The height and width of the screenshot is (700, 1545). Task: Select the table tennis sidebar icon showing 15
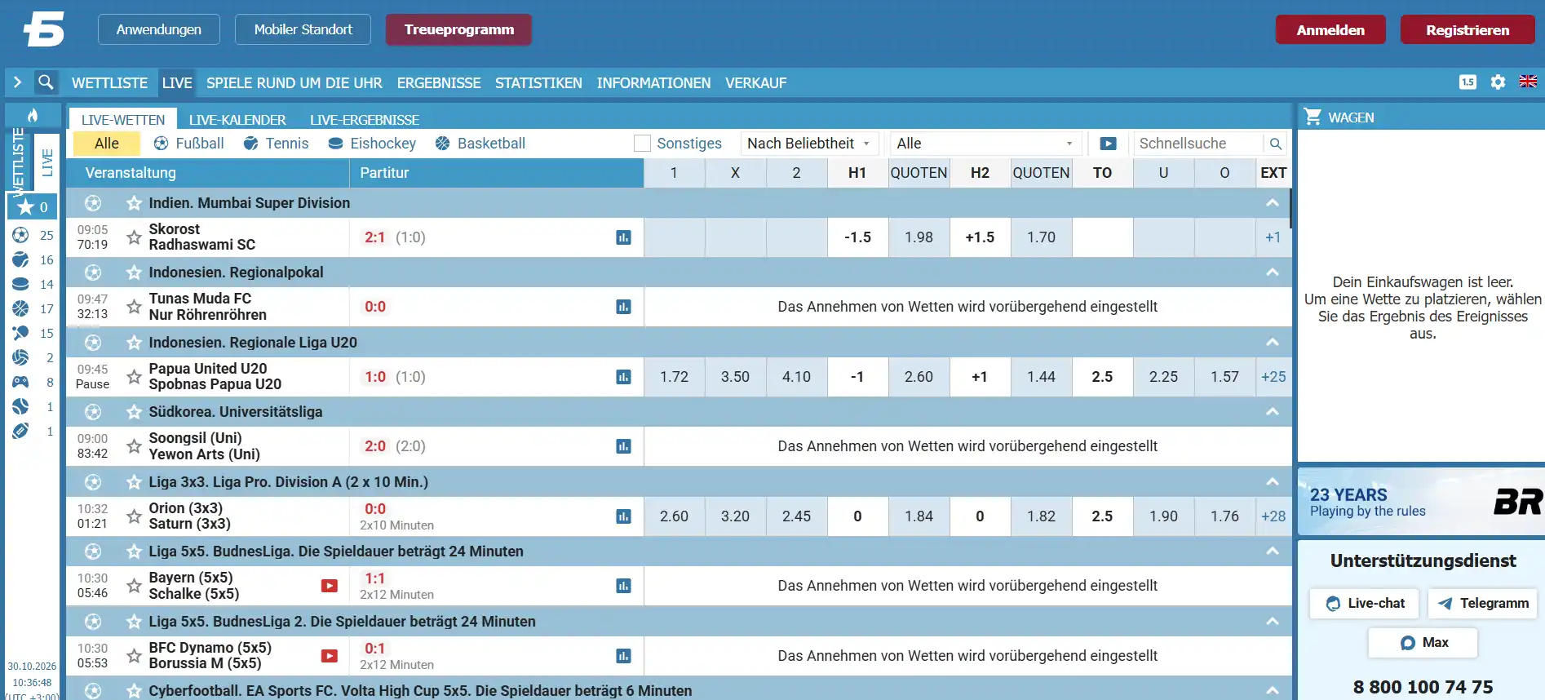click(21, 333)
